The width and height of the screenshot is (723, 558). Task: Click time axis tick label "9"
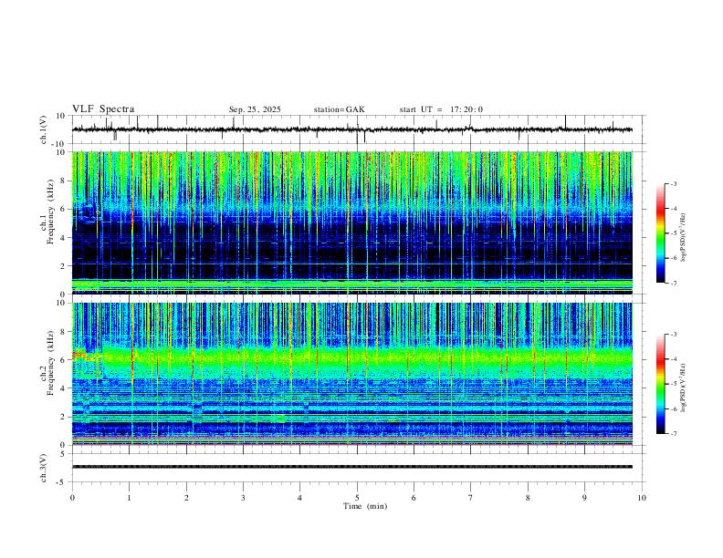[x=584, y=498]
